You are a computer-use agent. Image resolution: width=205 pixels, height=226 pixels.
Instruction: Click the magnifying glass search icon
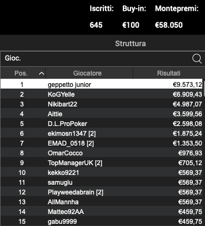[x=197, y=59]
